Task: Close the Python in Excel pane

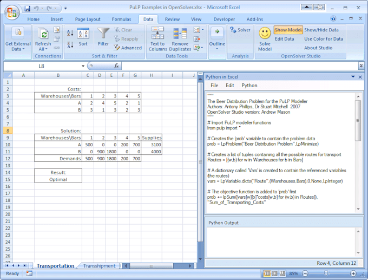Action: tap(360, 77)
